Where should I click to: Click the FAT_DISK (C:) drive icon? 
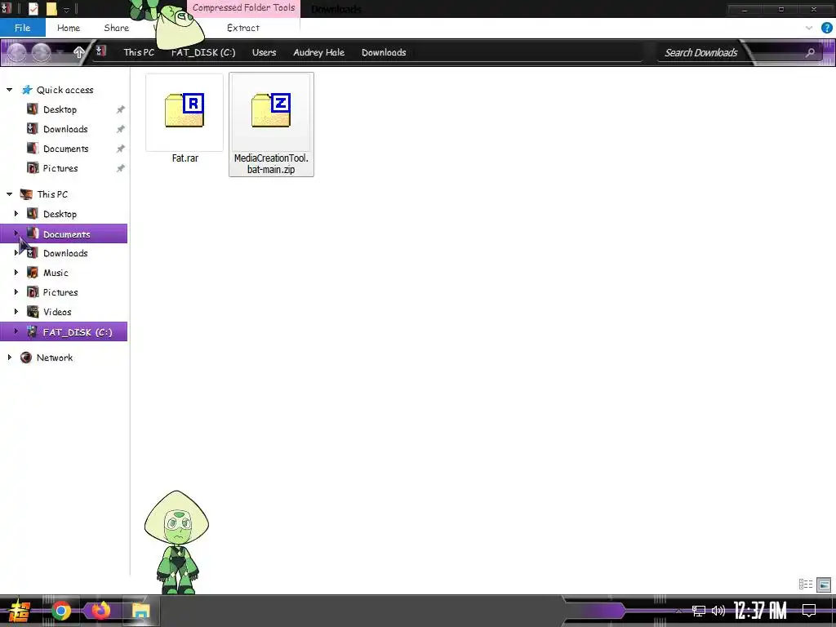pyautogui.click(x=33, y=331)
